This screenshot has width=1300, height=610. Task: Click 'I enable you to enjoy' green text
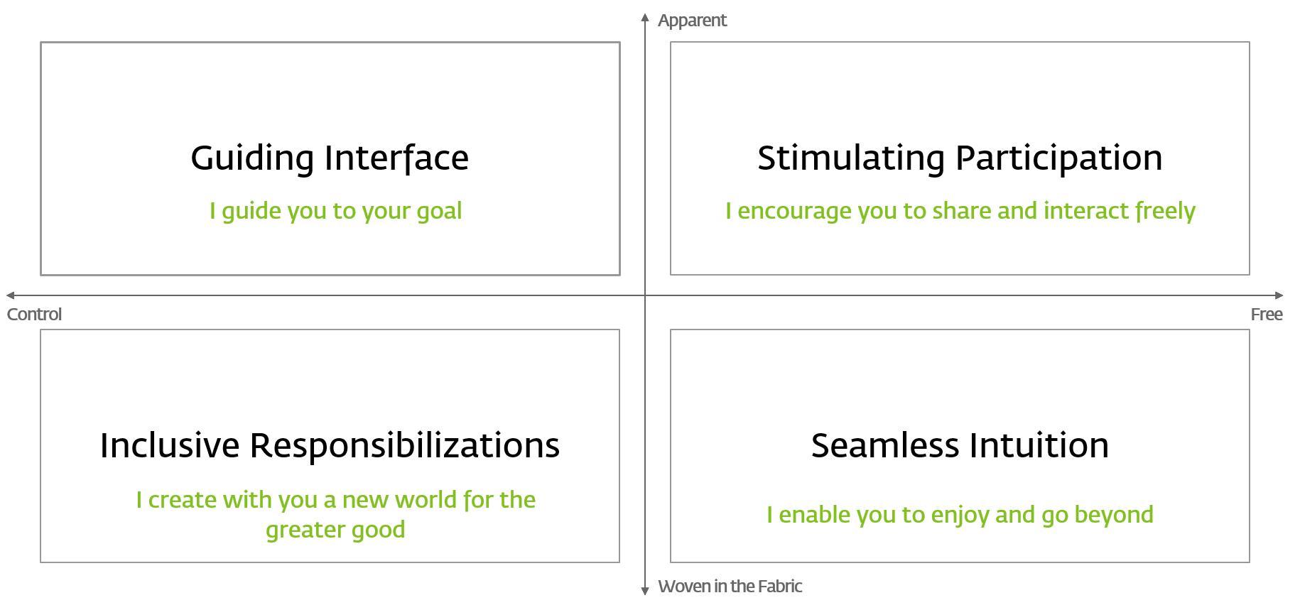960,515
